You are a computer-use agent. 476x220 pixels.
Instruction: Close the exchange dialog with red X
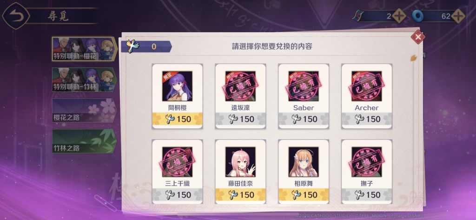(x=418, y=37)
